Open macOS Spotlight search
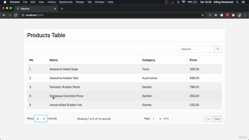This screenshot has height=140, width=249. tap(237, 2)
